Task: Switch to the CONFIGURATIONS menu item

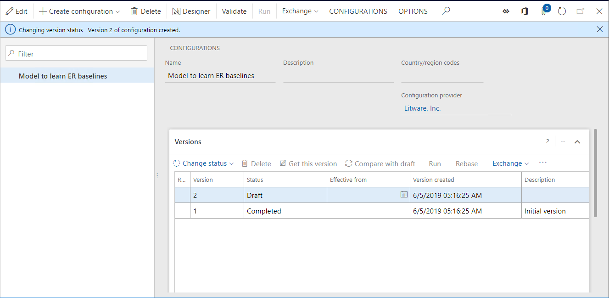Action: (x=358, y=11)
